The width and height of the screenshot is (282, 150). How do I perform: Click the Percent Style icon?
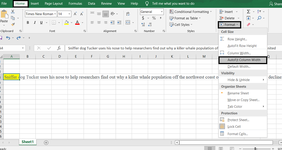(154, 18)
